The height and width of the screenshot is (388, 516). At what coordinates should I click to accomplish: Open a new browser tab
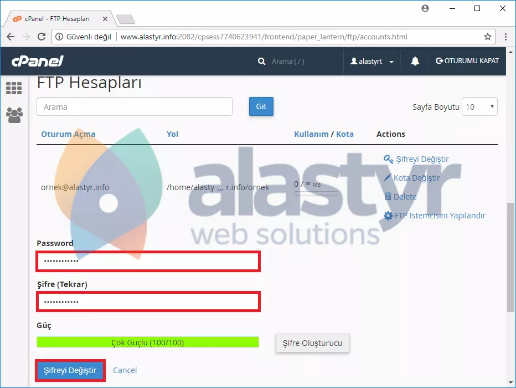(x=126, y=19)
